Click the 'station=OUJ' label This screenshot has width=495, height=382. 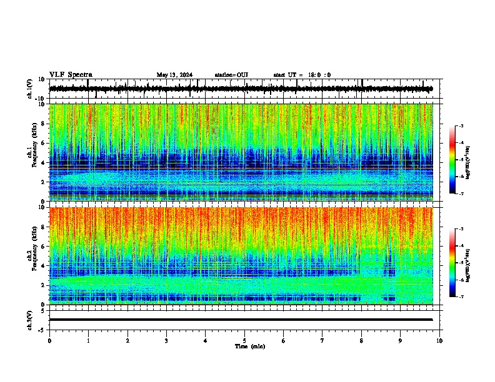point(231,75)
